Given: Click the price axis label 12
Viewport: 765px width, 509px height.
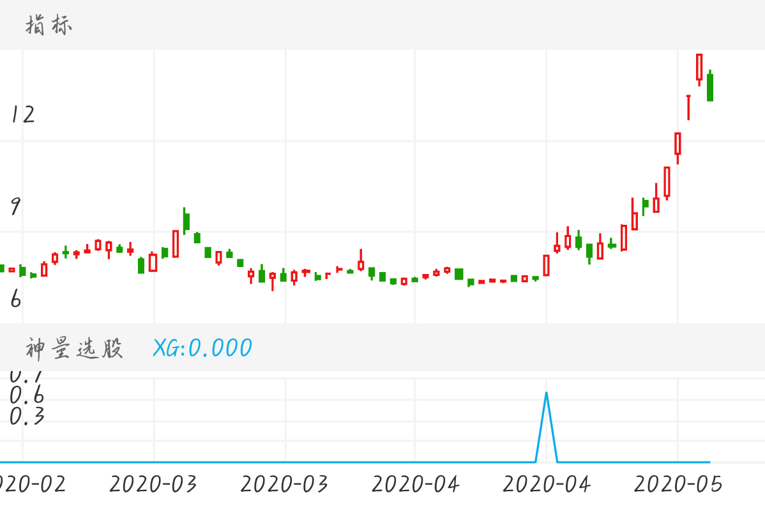Looking at the screenshot, I should [22, 114].
